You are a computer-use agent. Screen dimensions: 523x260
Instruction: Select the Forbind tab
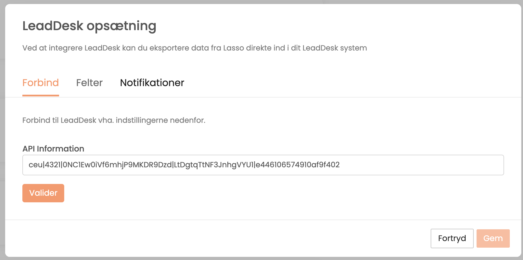coord(41,83)
